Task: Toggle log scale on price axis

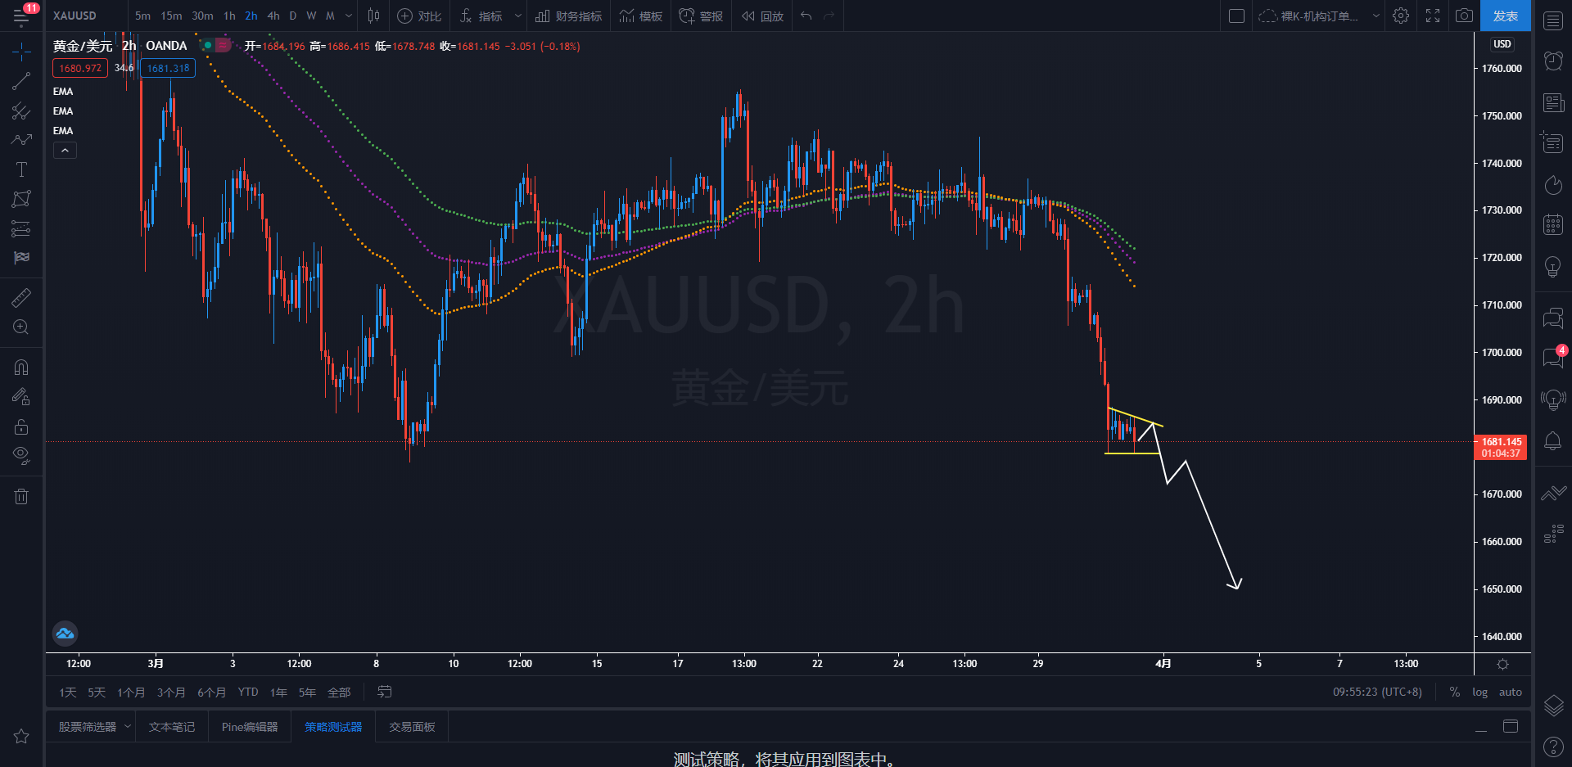Action: pos(1479,692)
